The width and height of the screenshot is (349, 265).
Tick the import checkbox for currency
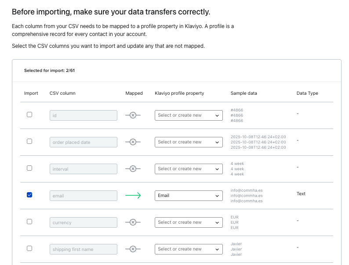[29, 222]
